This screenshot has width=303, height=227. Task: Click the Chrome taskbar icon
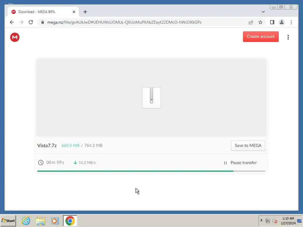pyautogui.click(x=70, y=220)
